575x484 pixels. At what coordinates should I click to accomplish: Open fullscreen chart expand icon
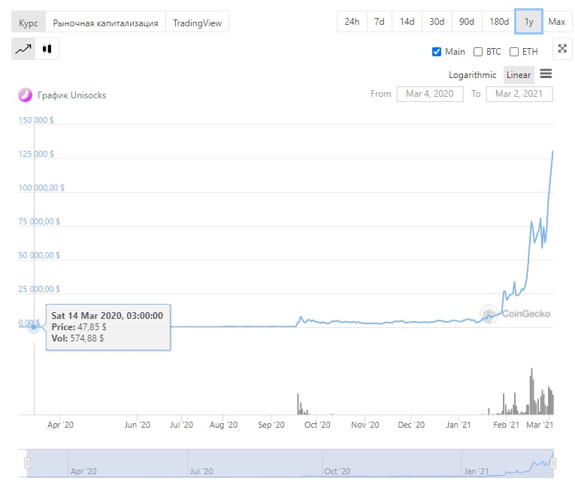562,49
